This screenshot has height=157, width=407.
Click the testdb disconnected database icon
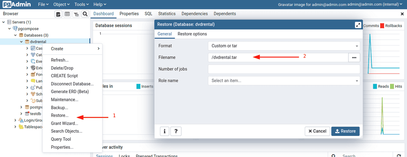click(x=27, y=113)
